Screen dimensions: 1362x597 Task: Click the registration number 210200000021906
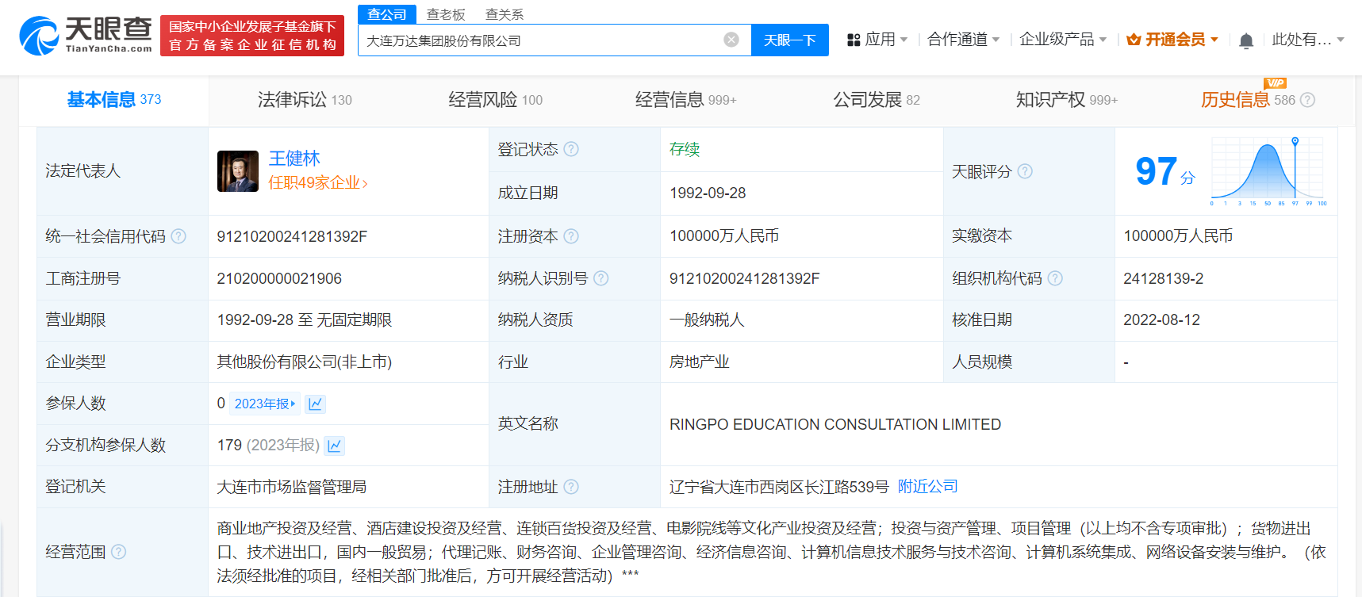pos(279,278)
